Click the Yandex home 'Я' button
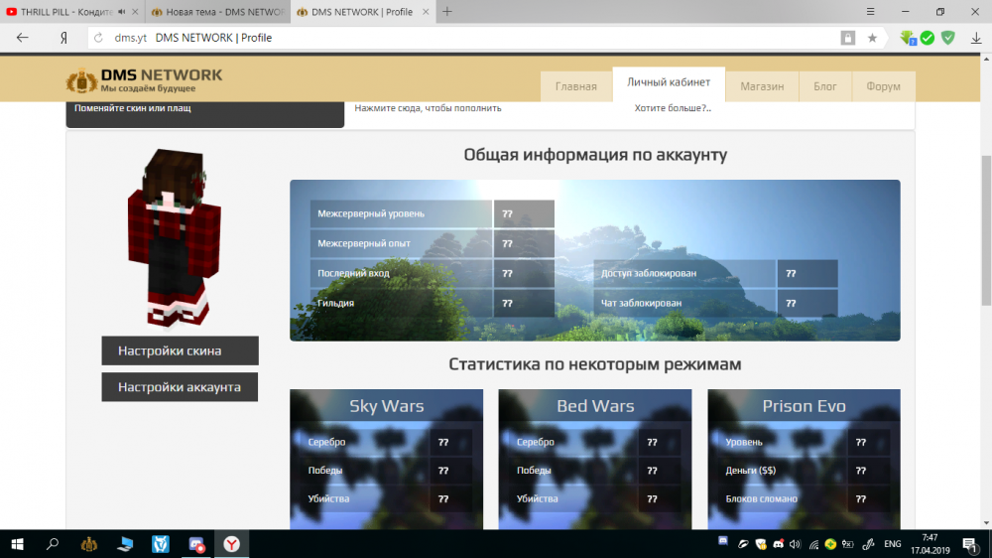 pos(63,38)
